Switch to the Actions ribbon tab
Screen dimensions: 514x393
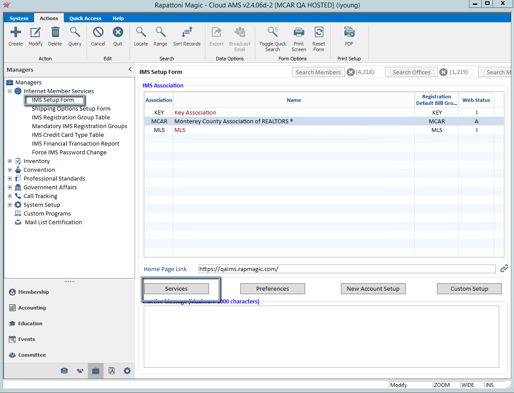click(x=49, y=18)
